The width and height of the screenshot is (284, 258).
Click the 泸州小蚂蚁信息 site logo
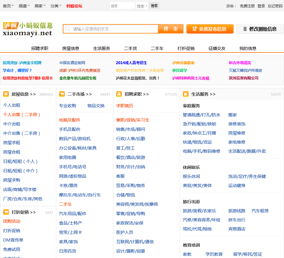pyautogui.click(x=28, y=29)
